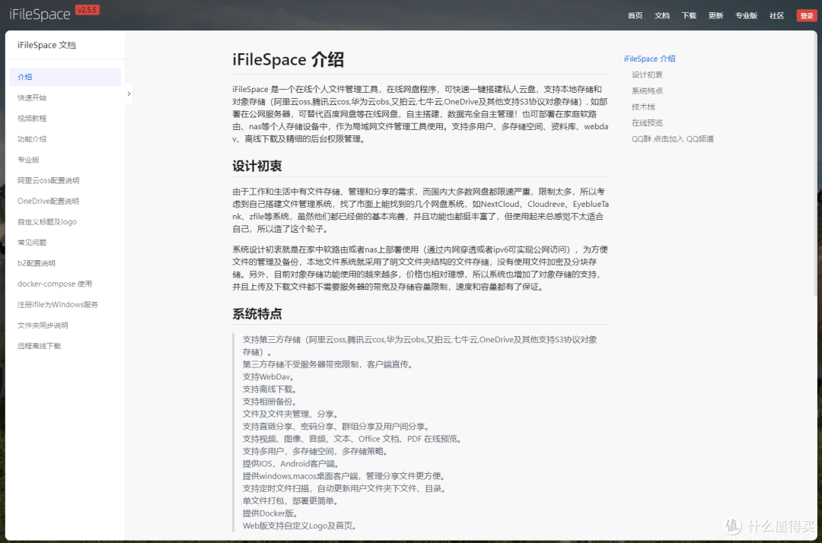Open the docker-compose 使用 sidebar item
Viewport: 822px width, 543px height.
(53, 283)
